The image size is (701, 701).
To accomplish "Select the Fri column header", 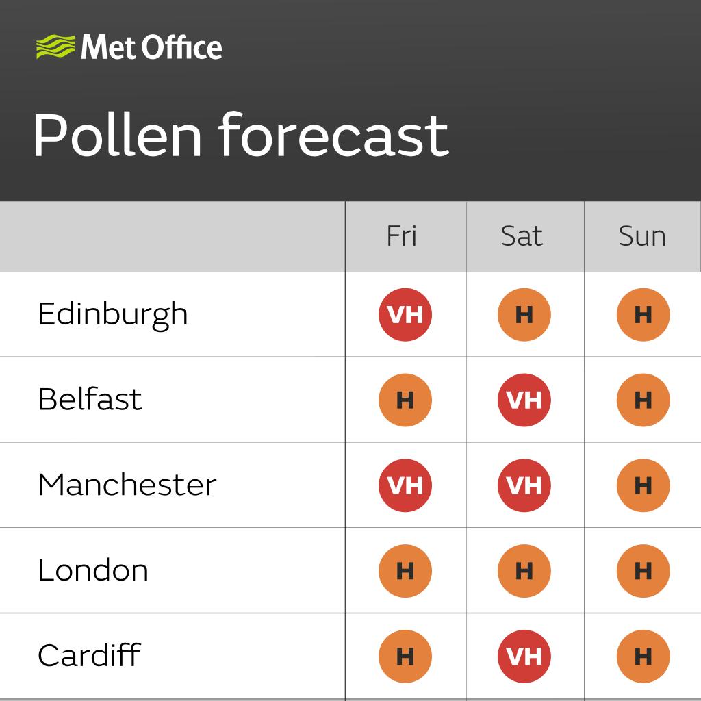I will click(402, 236).
